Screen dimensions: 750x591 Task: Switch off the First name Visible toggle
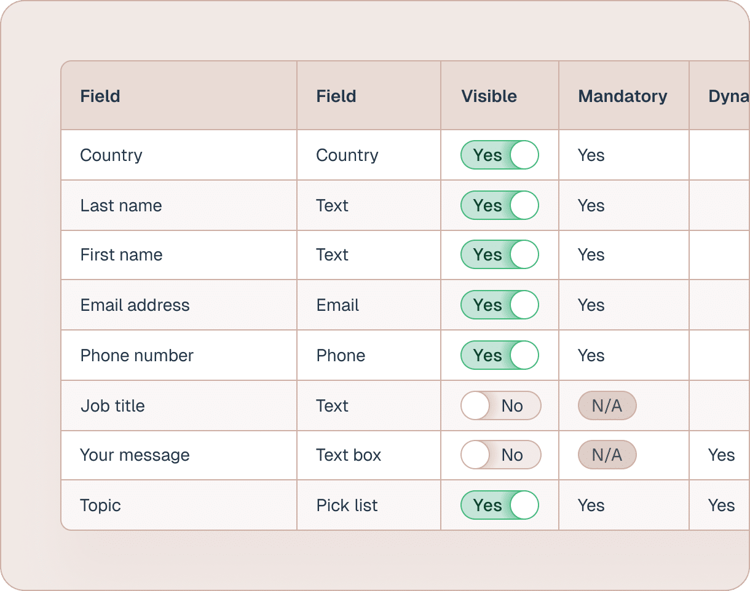pyautogui.click(x=499, y=255)
